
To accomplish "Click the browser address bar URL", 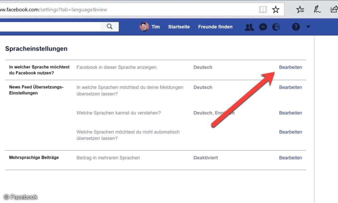I will 54,10.
